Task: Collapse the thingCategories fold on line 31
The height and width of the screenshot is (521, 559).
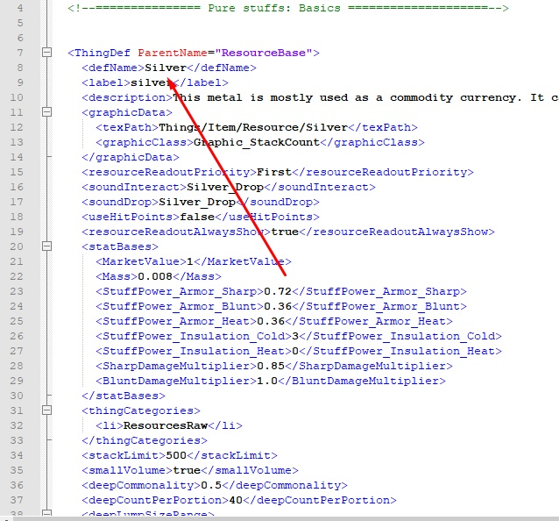Action: (x=46, y=410)
